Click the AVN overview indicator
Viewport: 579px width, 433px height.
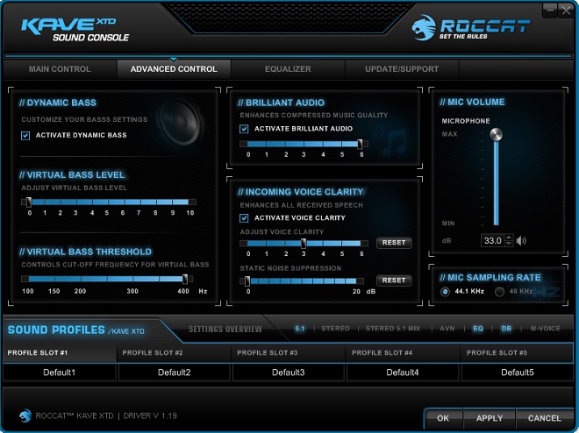tap(447, 328)
